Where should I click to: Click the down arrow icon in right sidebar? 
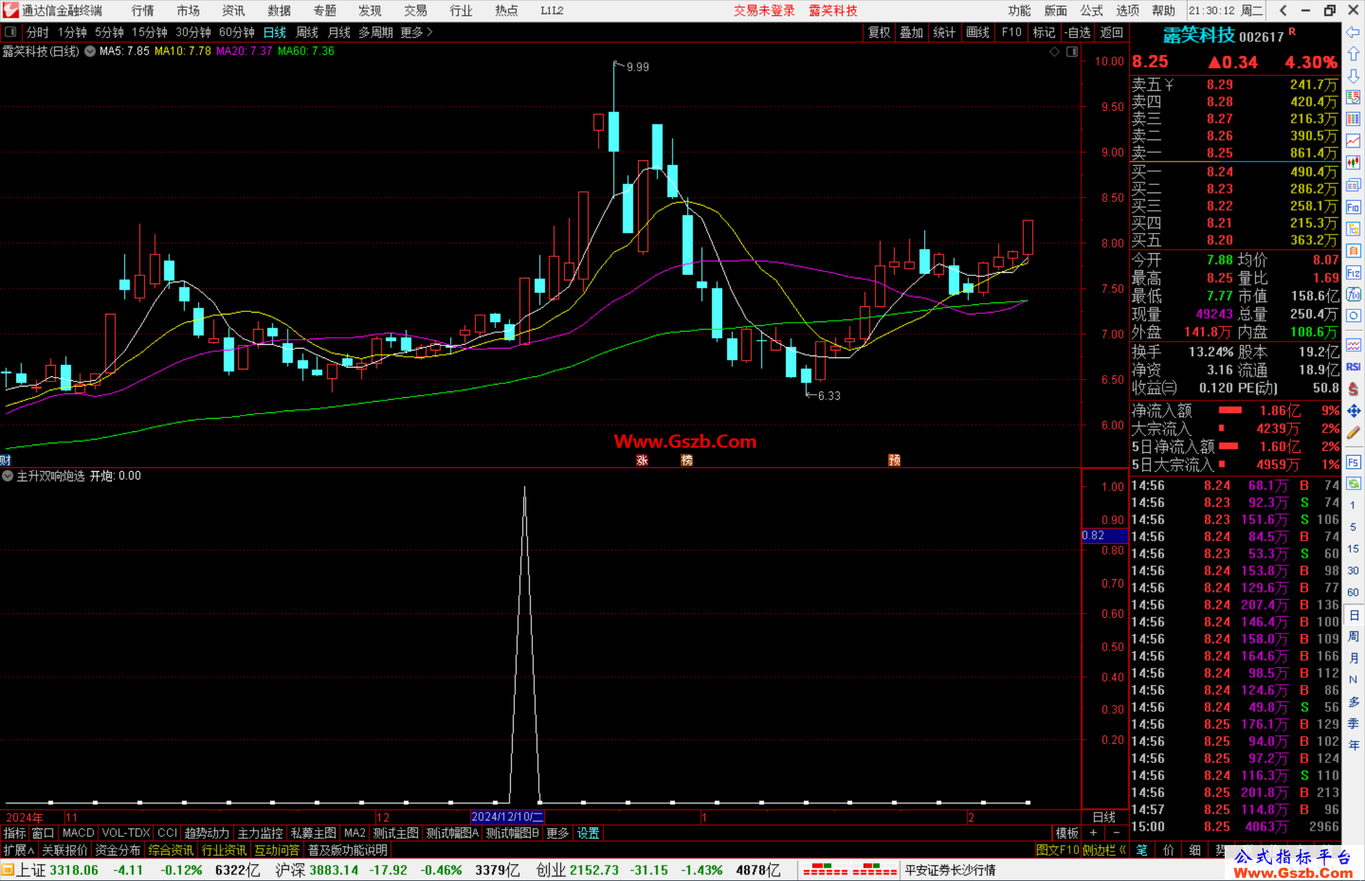pyautogui.click(x=1353, y=76)
